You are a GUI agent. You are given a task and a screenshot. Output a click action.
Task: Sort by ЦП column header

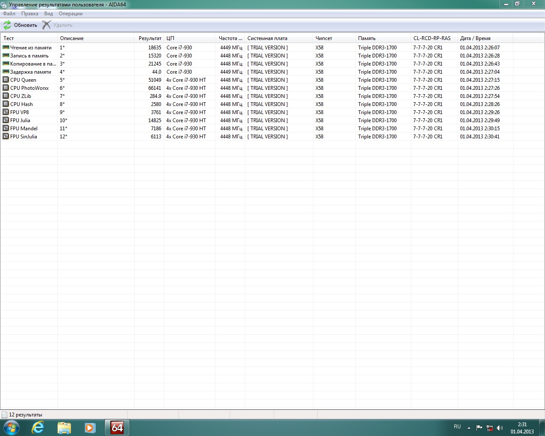tap(189, 38)
